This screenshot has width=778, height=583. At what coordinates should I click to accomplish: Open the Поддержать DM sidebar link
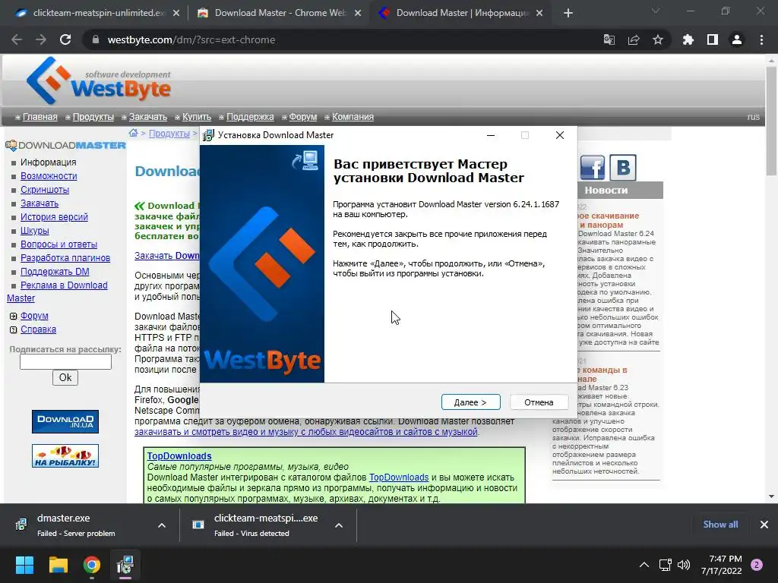point(55,272)
